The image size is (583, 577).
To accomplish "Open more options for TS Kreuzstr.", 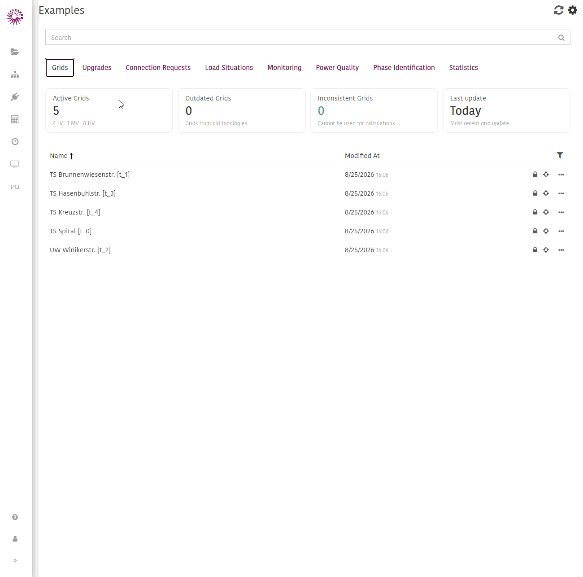I will pos(561,212).
